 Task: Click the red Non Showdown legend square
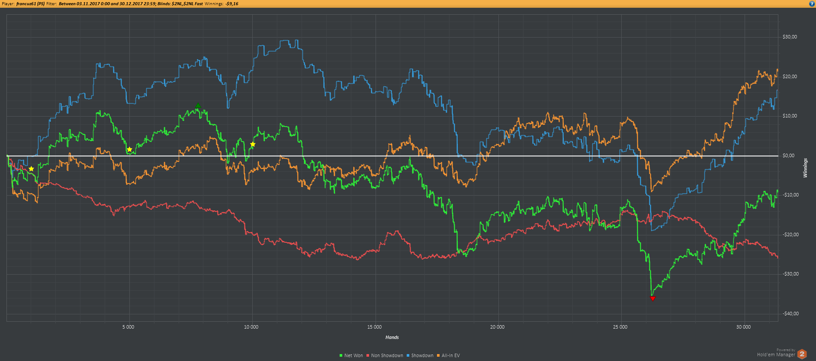click(x=368, y=356)
